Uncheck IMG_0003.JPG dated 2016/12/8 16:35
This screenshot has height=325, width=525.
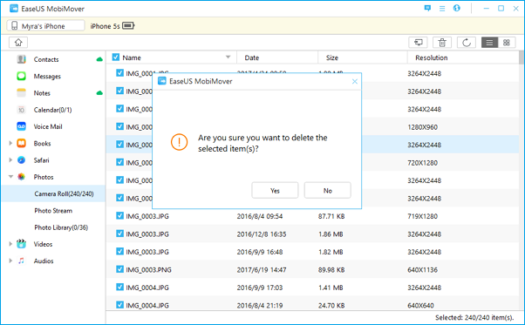coord(119,234)
